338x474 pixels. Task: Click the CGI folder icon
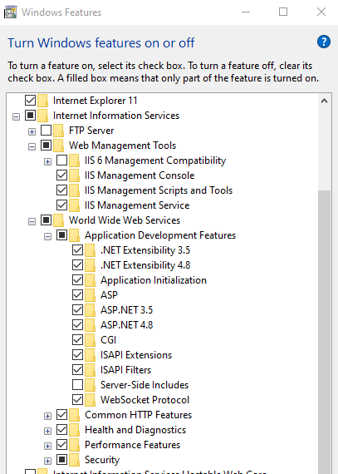pos(90,340)
